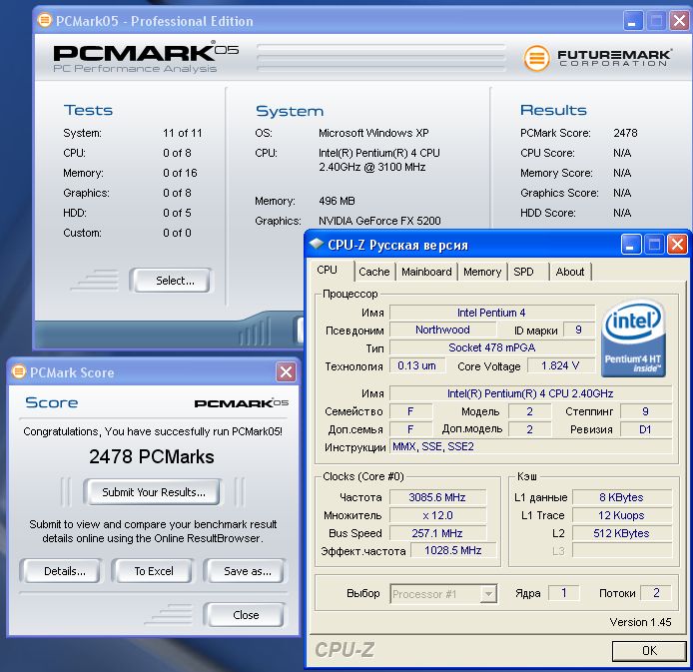Click the Socket 478 mPGA field

point(491,347)
